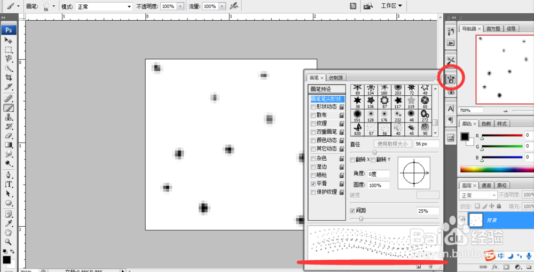Select the Rectangular Marquee tool
This screenshot has height=272, width=534.
pos(9,50)
